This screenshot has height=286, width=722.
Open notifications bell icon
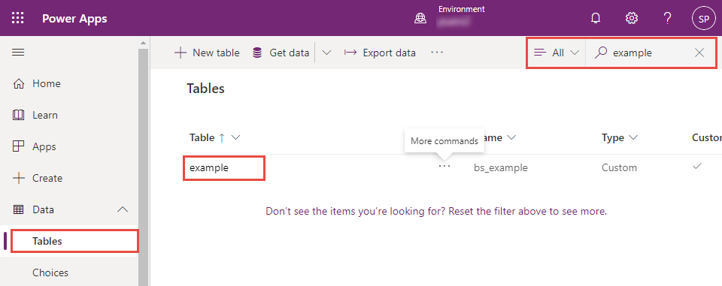point(596,19)
